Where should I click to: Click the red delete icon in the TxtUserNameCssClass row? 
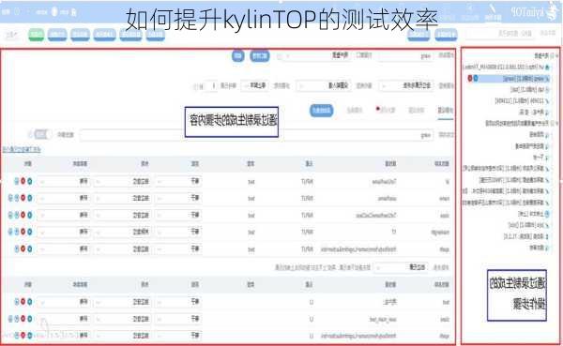pos(23,215)
